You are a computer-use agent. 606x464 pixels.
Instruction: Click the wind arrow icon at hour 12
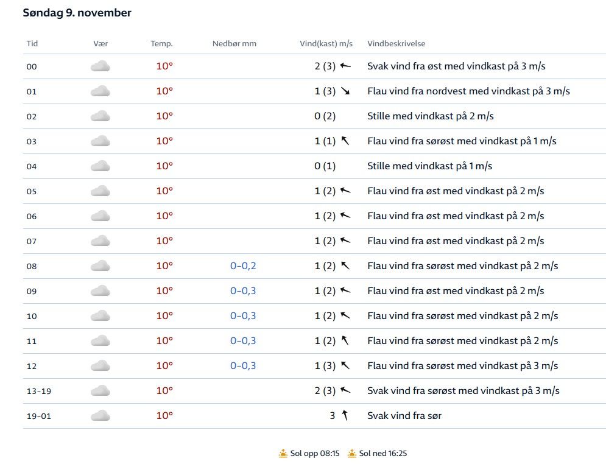pos(345,366)
